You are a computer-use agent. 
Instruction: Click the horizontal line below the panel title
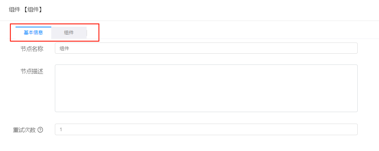coord(189,21)
